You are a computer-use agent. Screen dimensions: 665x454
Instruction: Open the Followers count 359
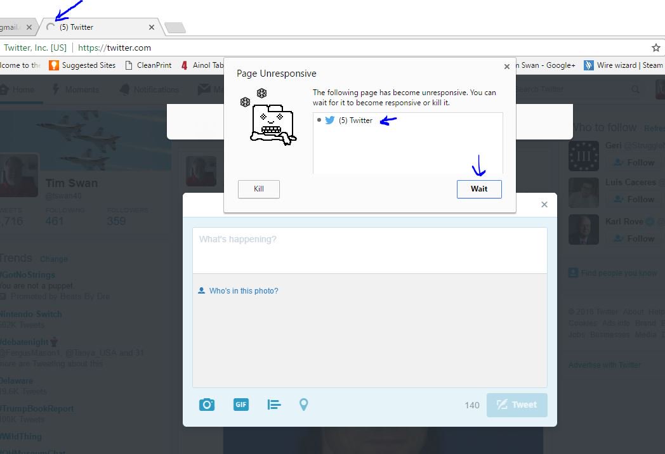coord(116,221)
